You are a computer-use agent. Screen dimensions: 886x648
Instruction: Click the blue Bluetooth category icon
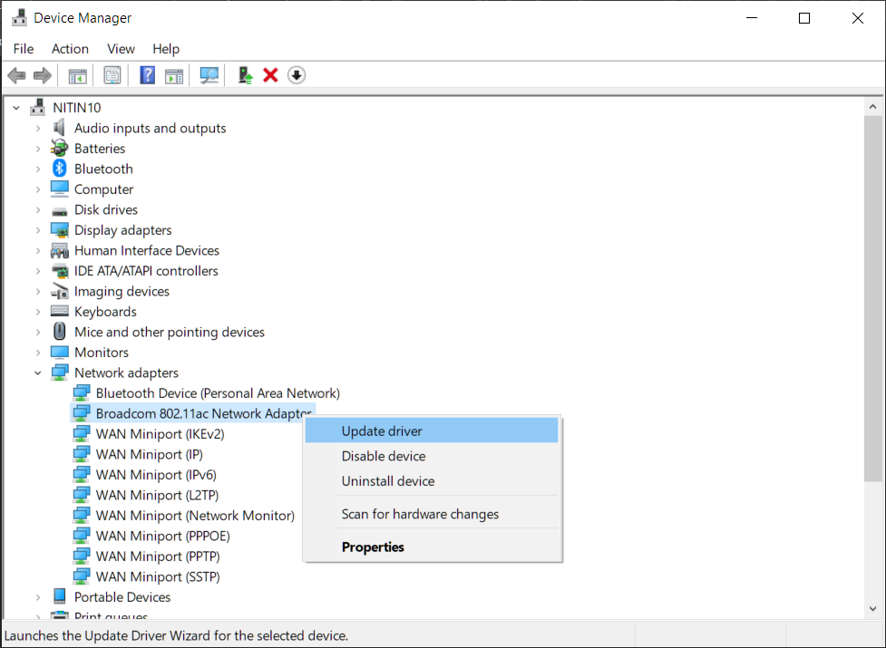(x=59, y=169)
